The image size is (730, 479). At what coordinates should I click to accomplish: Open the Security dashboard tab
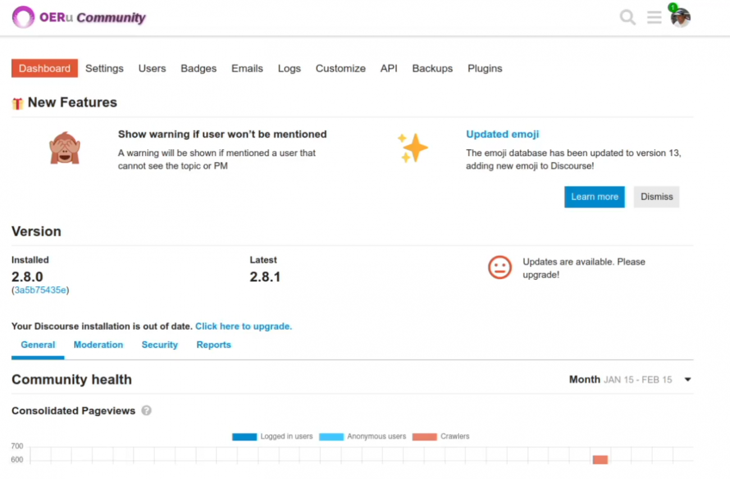pos(159,345)
